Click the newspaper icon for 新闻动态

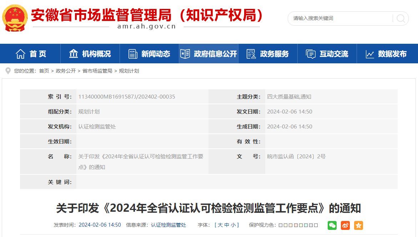133,54
